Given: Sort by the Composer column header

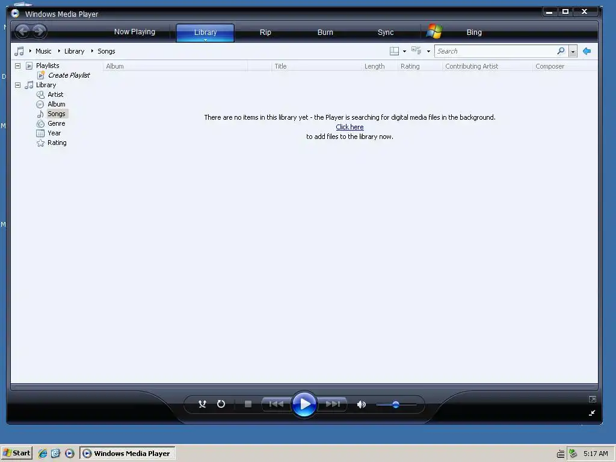Looking at the screenshot, I should click(565, 66).
